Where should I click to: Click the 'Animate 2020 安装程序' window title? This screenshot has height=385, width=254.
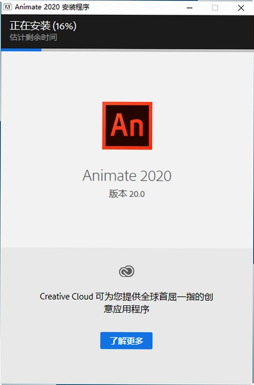click(x=52, y=7)
